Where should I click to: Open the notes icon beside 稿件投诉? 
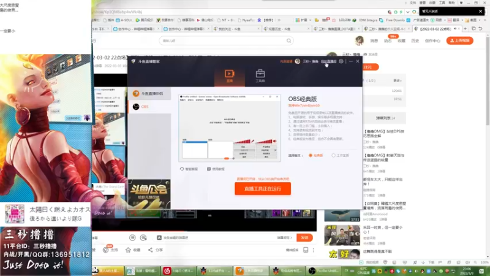(x=306, y=250)
